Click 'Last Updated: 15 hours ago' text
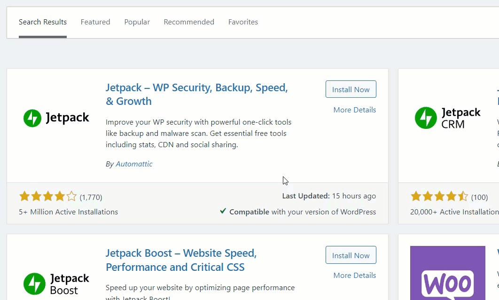 coord(329,196)
